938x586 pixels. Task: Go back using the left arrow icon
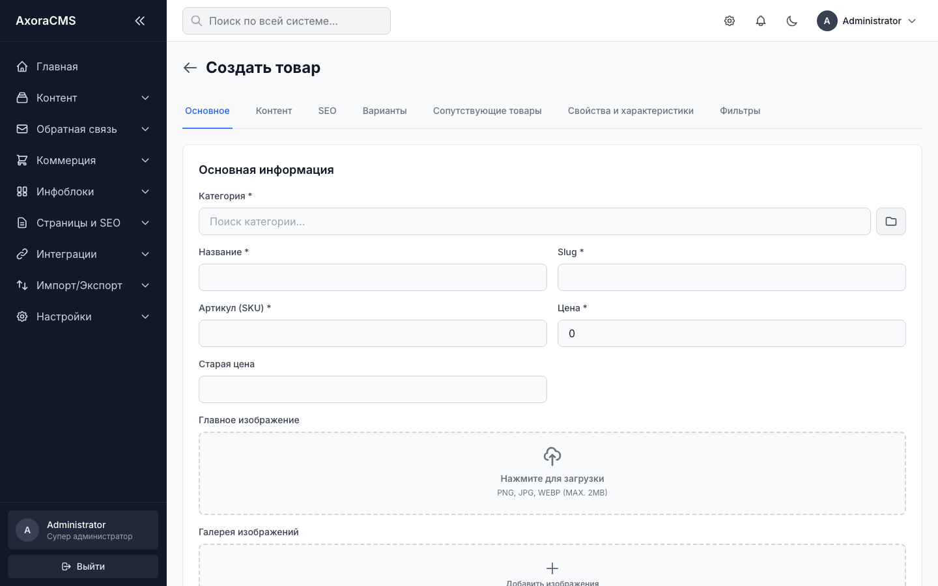click(x=190, y=68)
